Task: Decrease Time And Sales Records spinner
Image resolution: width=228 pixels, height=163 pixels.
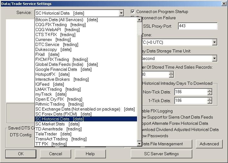Action: [x=171, y=76]
